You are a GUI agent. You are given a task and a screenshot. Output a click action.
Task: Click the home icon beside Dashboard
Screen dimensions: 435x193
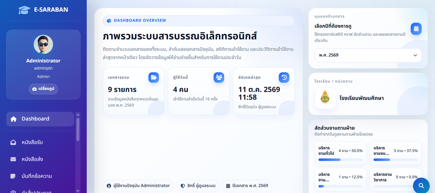[x=13, y=119]
